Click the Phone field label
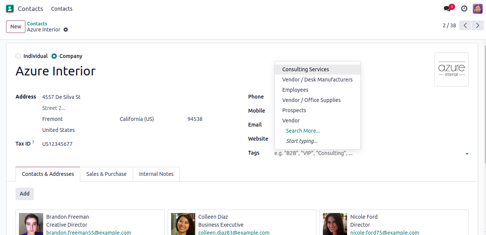486x235 pixels. coord(256,97)
